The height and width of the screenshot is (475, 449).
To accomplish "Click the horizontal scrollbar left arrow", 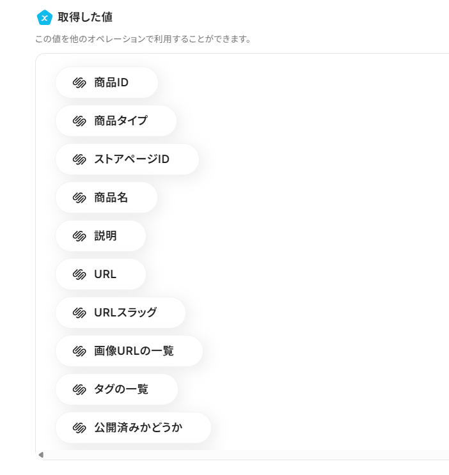I will tap(42, 455).
